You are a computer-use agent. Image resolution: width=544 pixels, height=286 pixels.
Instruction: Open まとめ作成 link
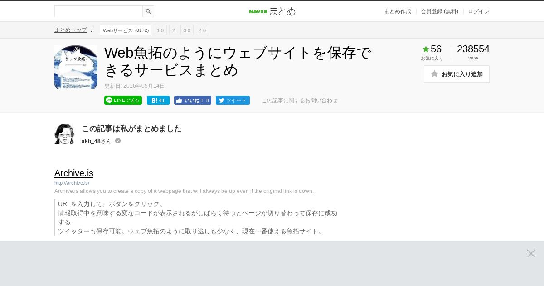click(397, 11)
